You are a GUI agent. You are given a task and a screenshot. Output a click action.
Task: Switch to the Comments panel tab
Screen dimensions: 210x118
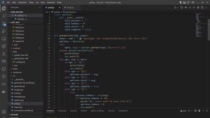pyautogui.click(x=123, y=111)
